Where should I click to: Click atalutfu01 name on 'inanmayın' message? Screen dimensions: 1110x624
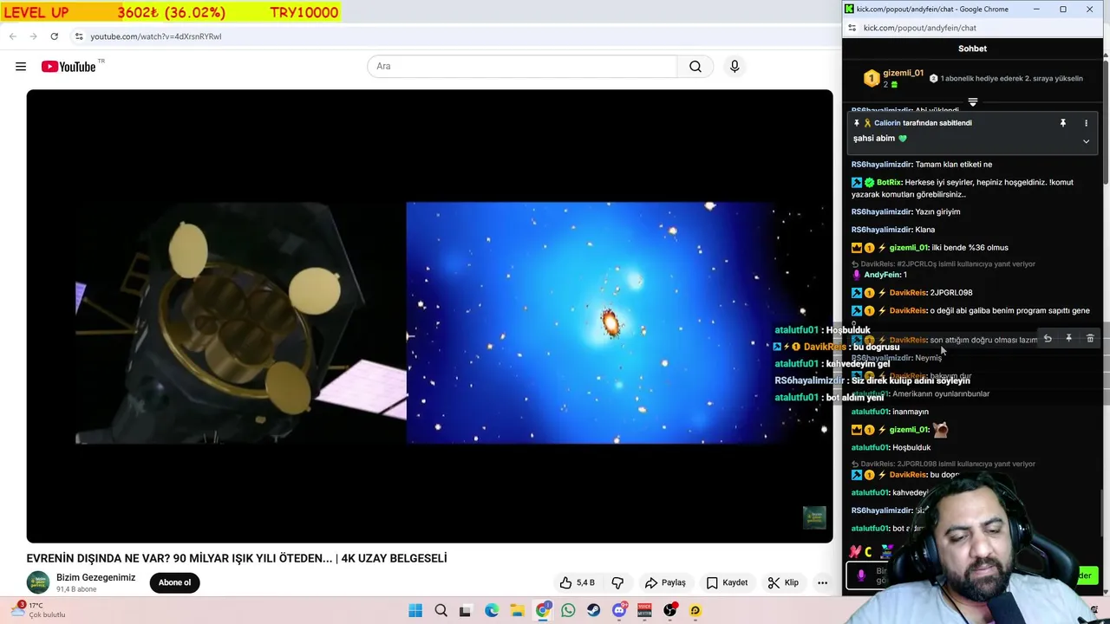[870, 412]
